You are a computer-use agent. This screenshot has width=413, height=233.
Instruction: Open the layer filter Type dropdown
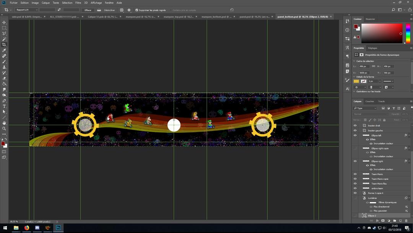(x=364, y=108)
